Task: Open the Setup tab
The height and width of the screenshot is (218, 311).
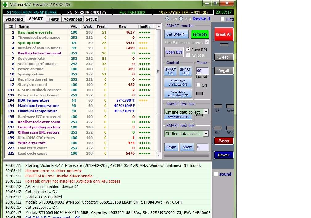Action: [x=91, y=19]
